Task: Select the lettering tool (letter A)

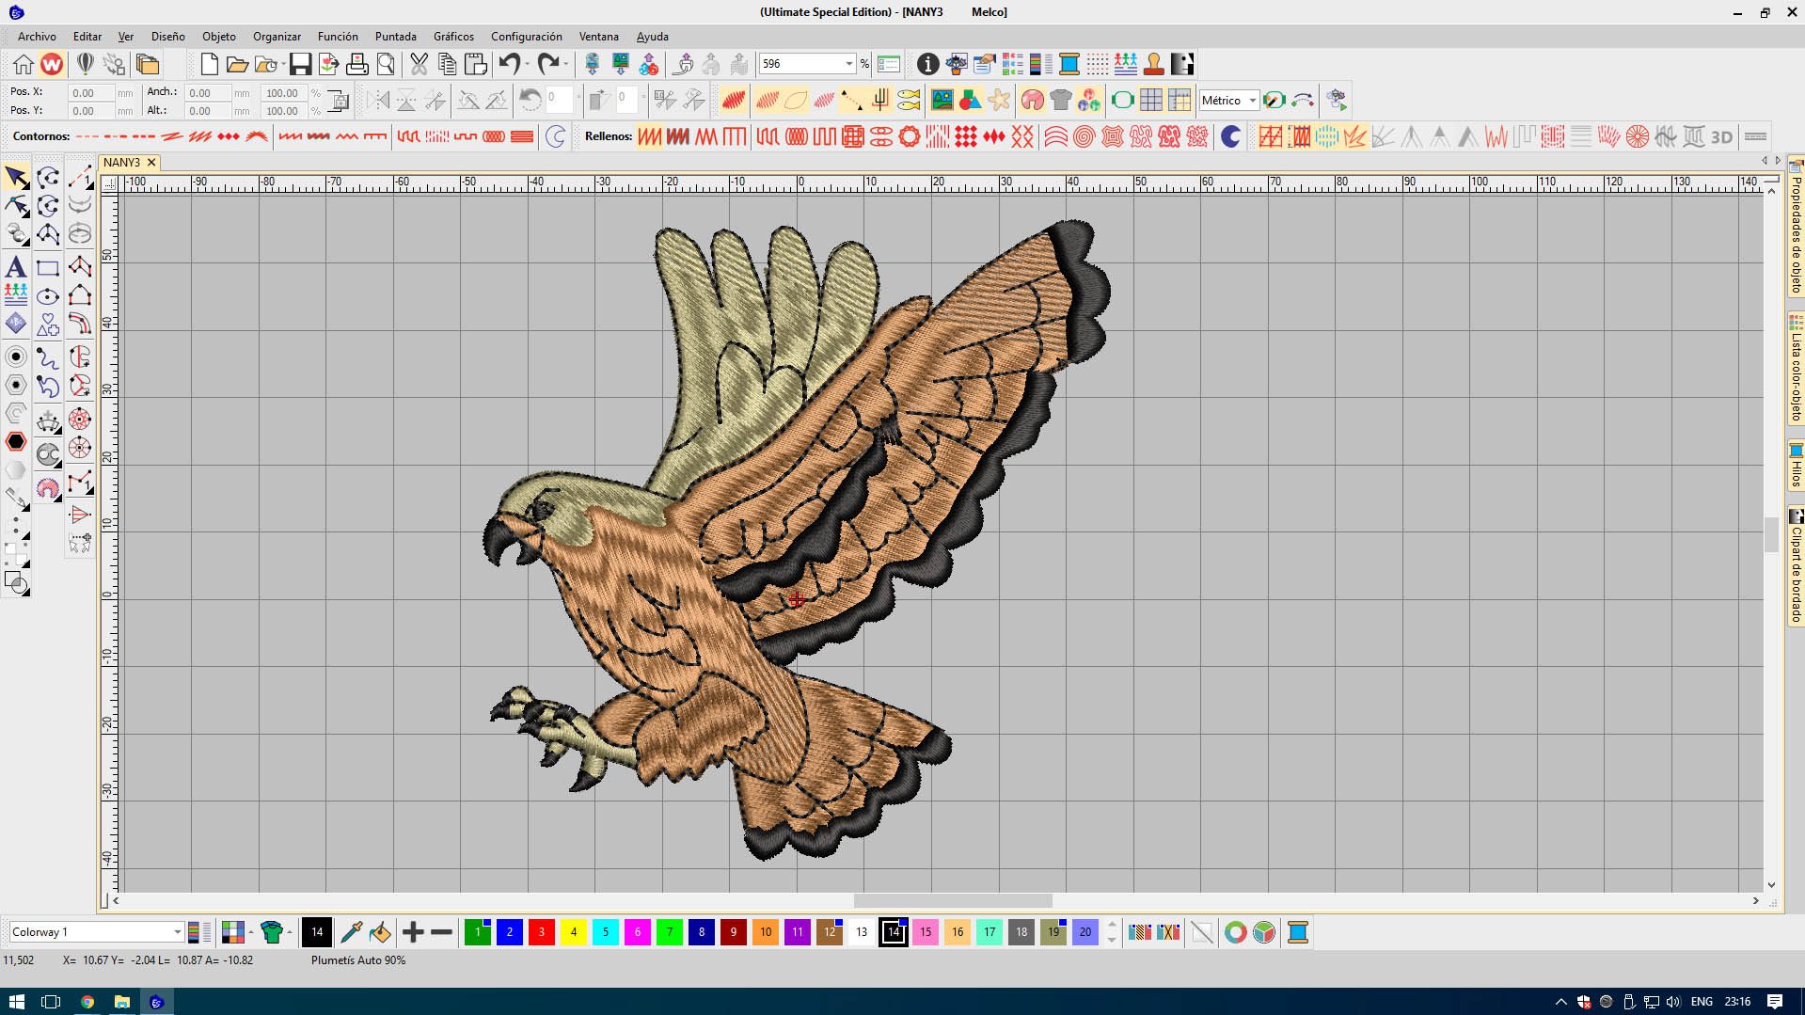Action: tap(16, 267)
